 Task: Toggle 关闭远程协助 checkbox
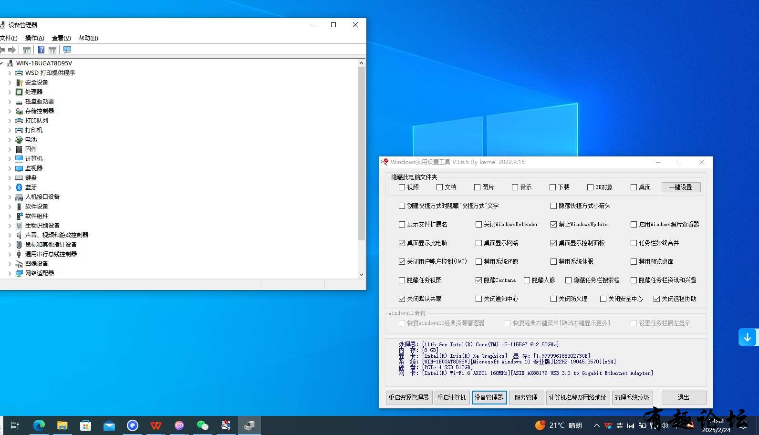coord(656,299)
